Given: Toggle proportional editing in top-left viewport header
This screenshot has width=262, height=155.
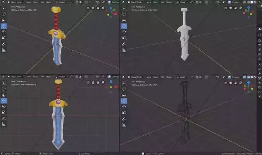Looking at the screenshot, I should (86, 2).
